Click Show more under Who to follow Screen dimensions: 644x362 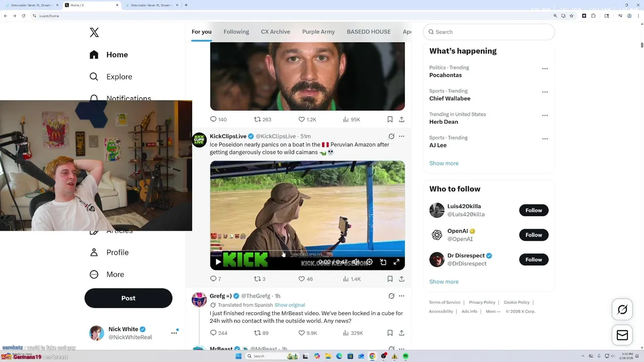444,282
